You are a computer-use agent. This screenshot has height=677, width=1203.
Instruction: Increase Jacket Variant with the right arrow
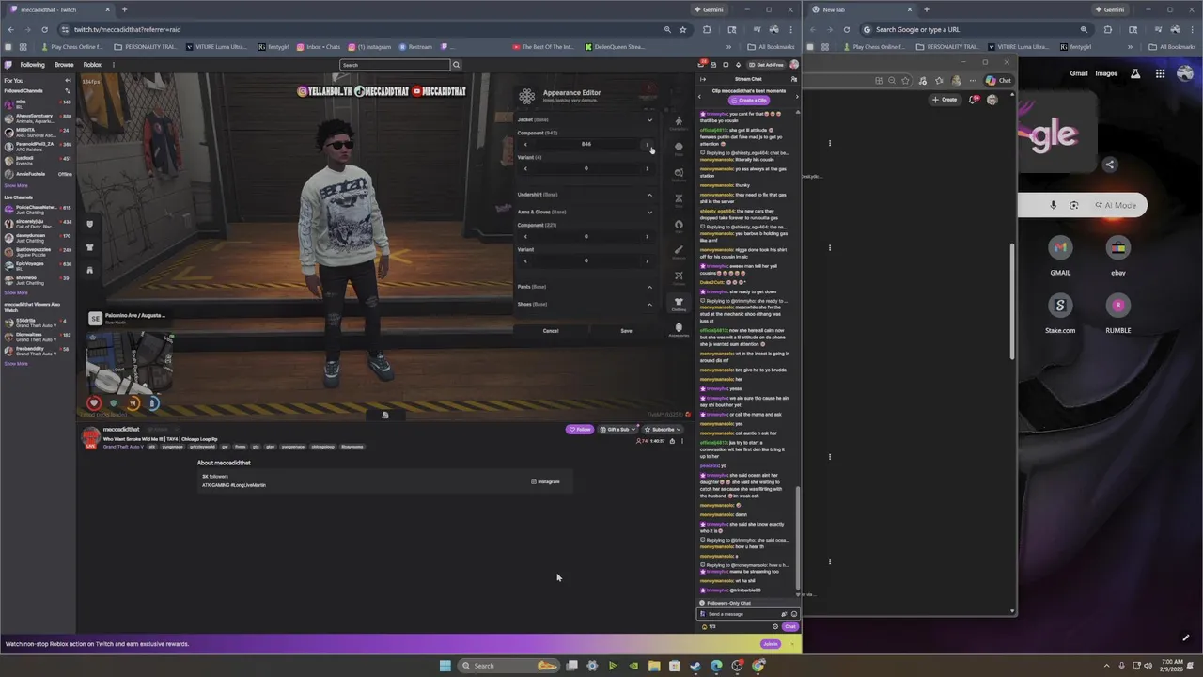coord(647,168)
